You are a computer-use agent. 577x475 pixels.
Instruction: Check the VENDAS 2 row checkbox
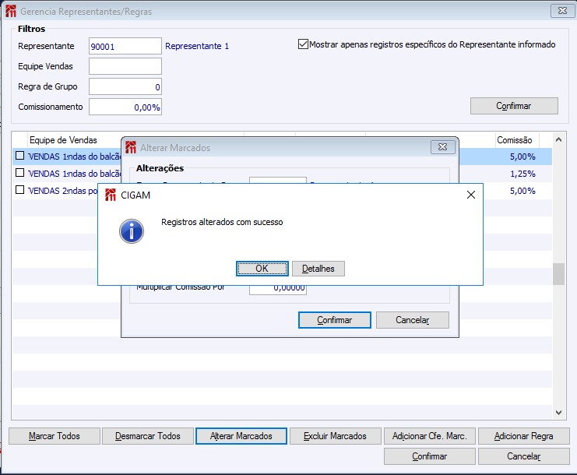pyautogui.click(x=20, y=190)
